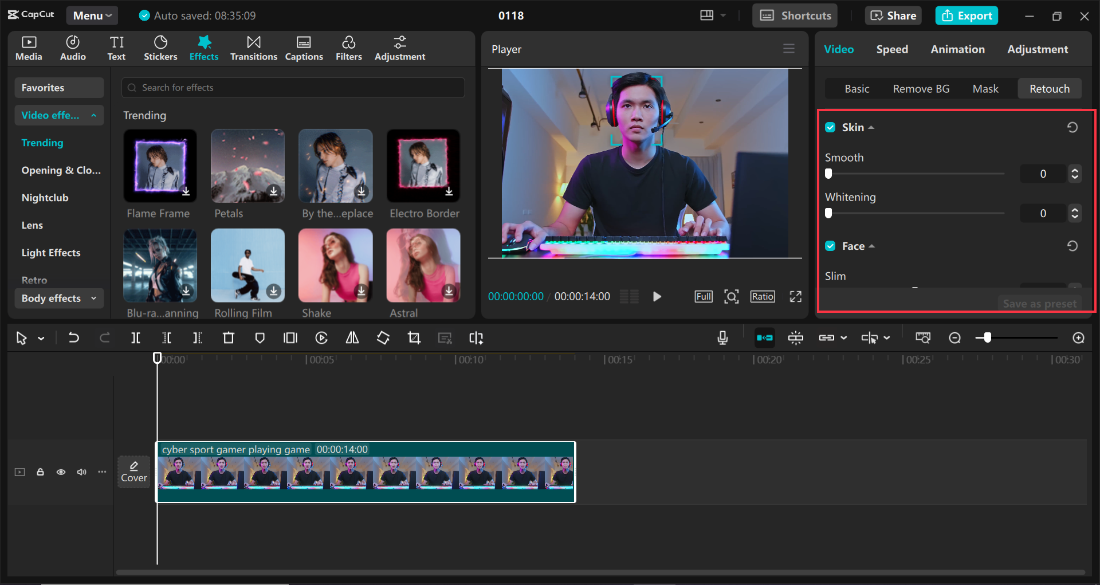This screenshot has width=1100, height=585.
Task: Click the Export button
Action: click(967, 15)
